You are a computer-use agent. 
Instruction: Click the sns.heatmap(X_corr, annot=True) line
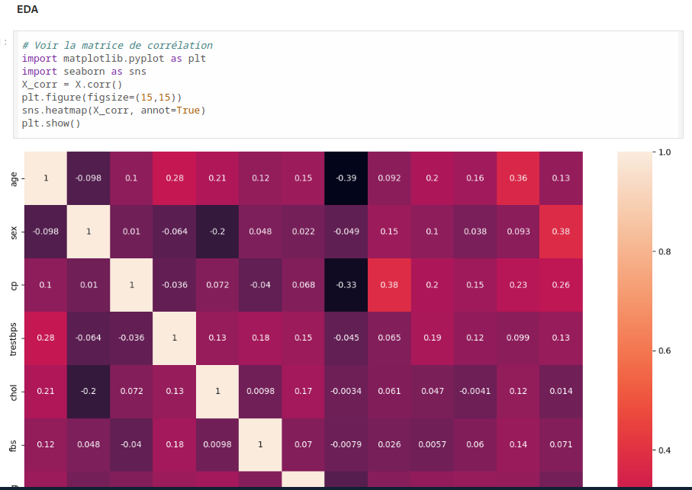tap(114, 110)
